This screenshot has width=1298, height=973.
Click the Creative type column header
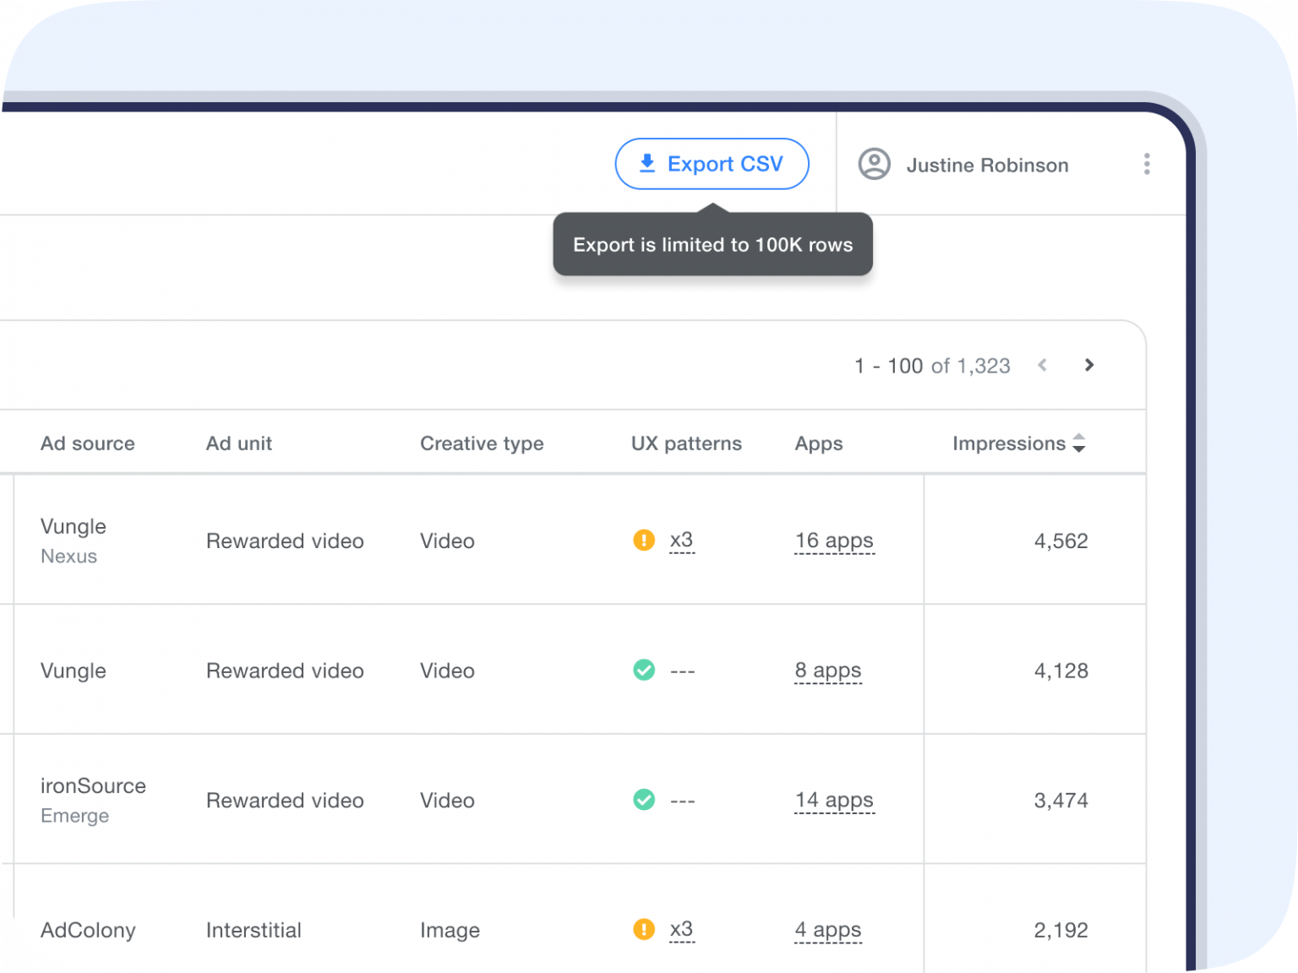pos(482,443)
